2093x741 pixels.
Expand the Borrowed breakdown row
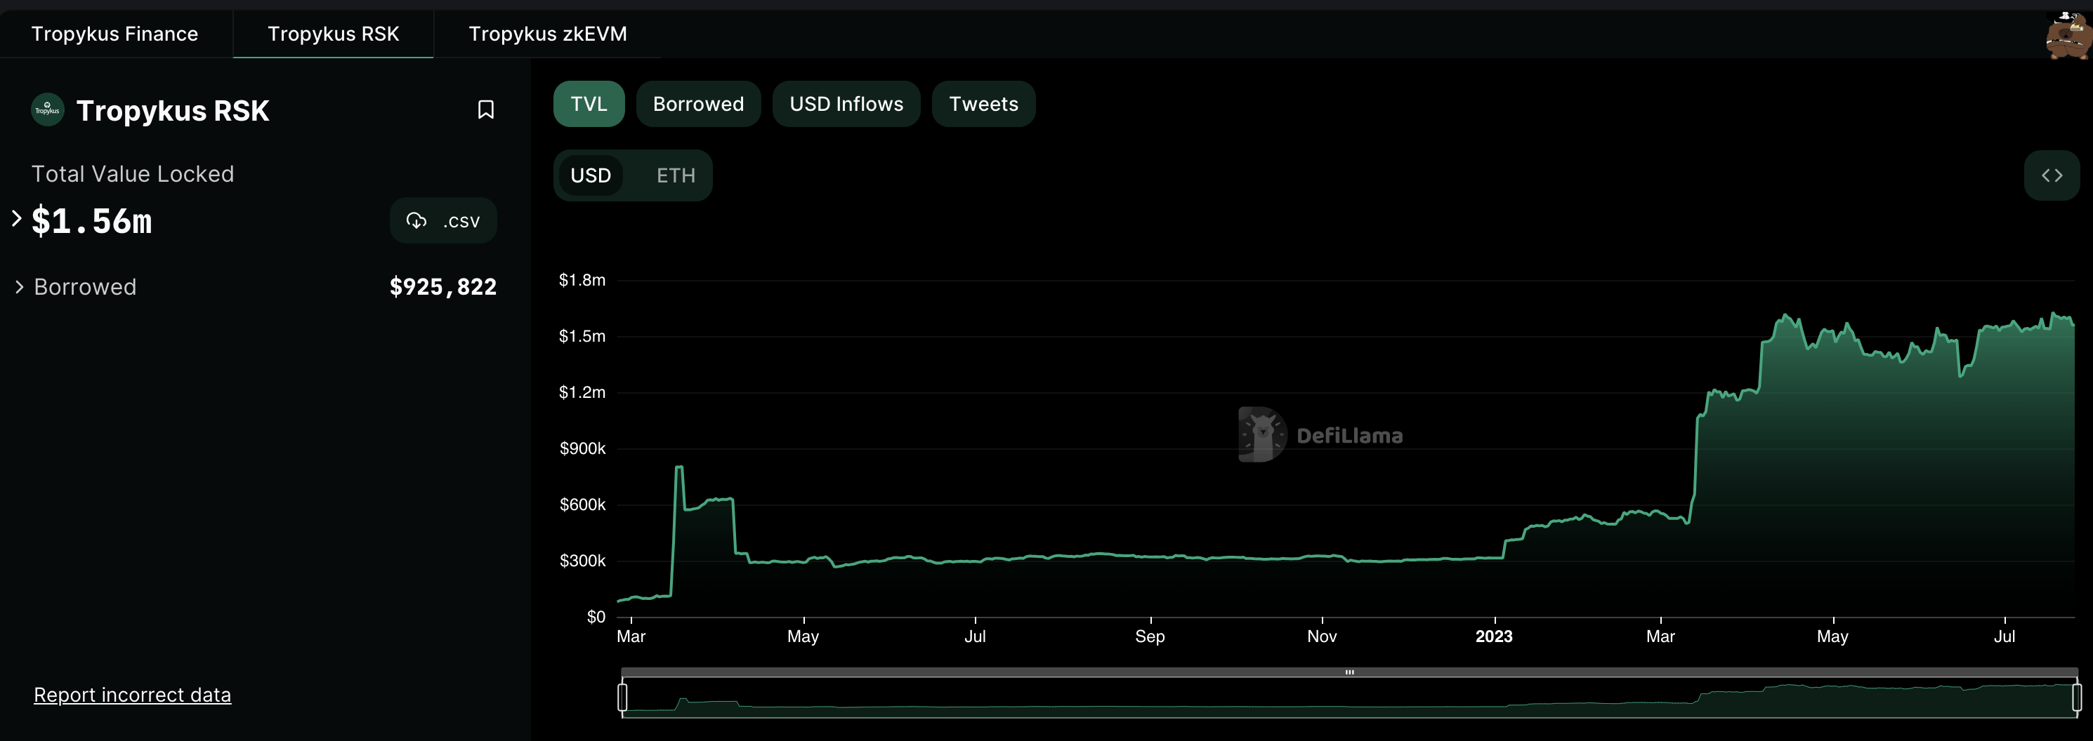(x=20, y=287)
